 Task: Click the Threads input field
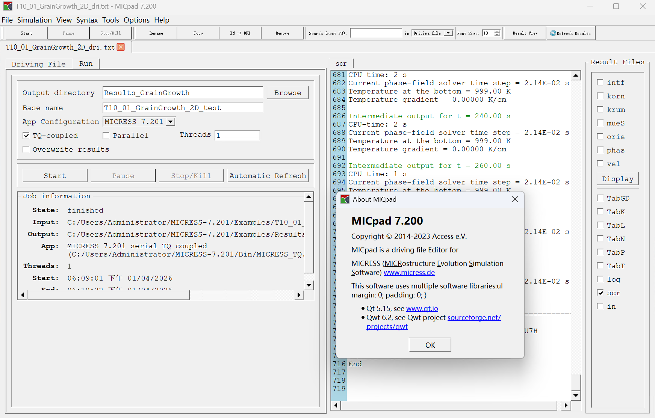point(237,135)
